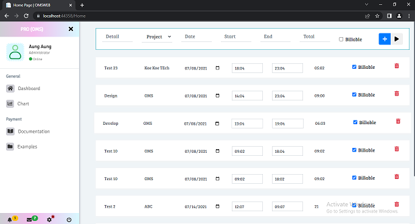This screenshot has height=224, width=415.
Task: Delete the Test 23 entry
Action: tap(397, 66)
